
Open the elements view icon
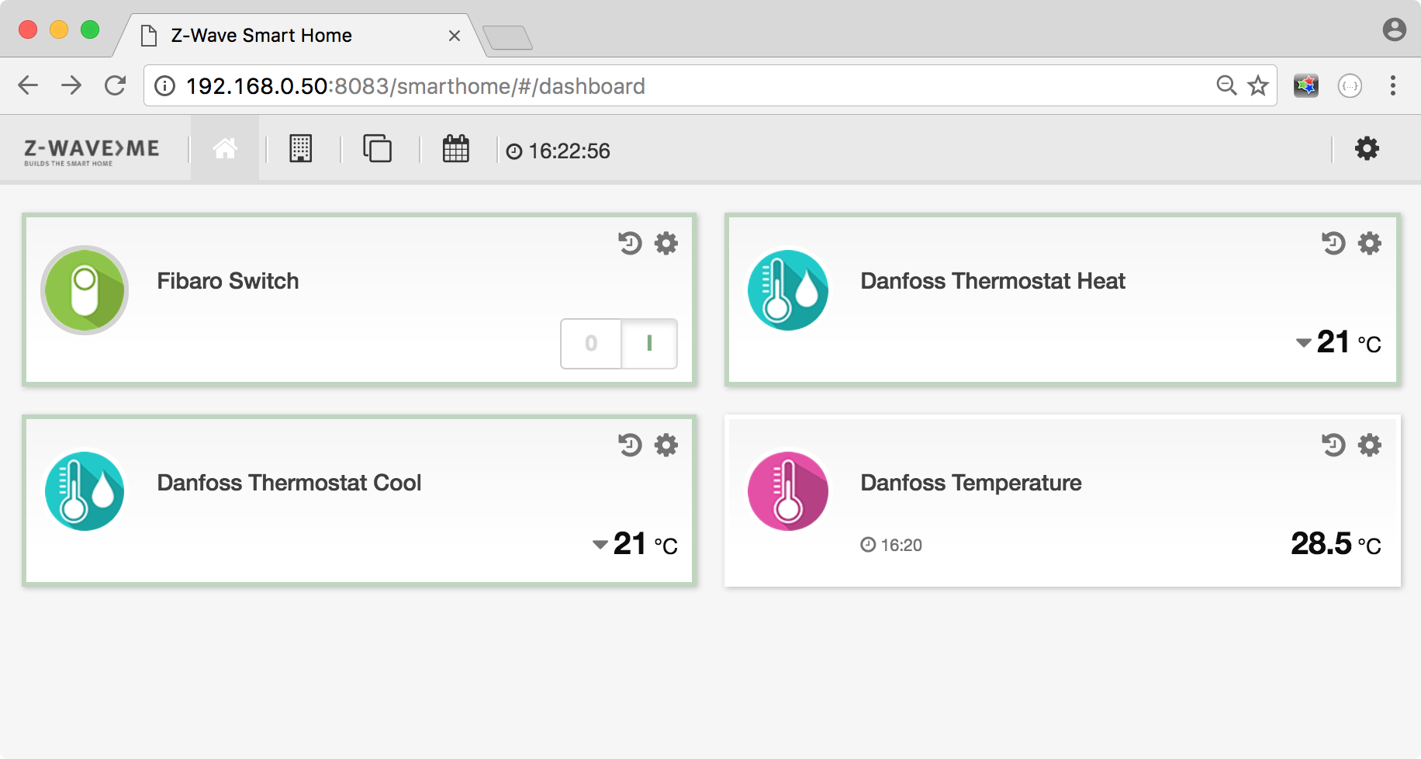[378, 148]
